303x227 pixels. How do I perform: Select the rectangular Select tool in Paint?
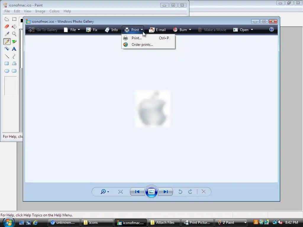pyautogui.click(x=14, y=19)
